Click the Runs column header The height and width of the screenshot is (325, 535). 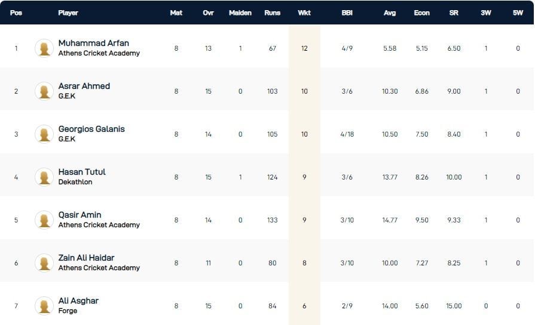(x=272, y=13)
